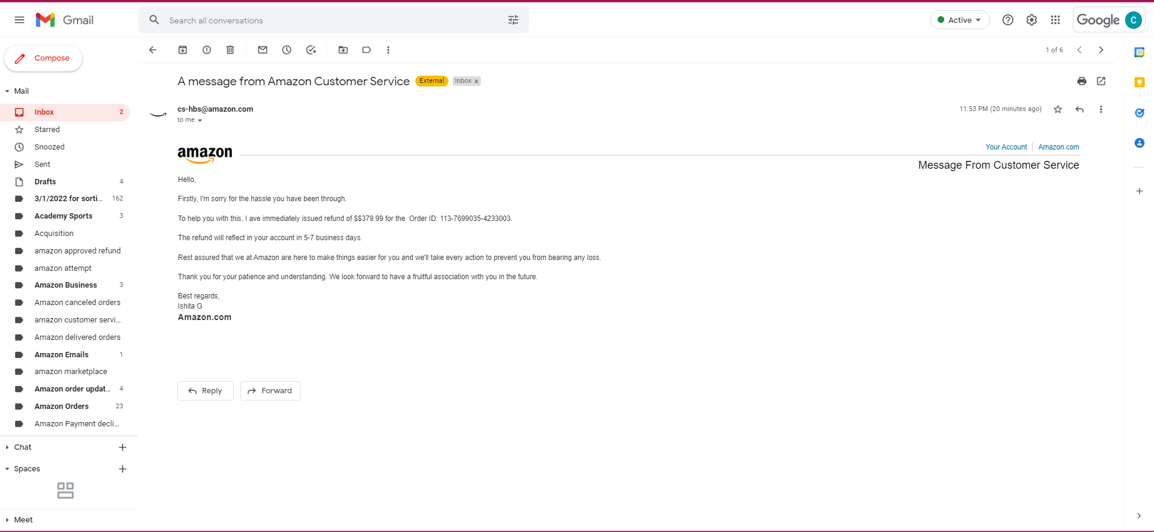Open the Amazon.com header link
Viewport: 1154px width, 532px height.
pos(1058,147)
